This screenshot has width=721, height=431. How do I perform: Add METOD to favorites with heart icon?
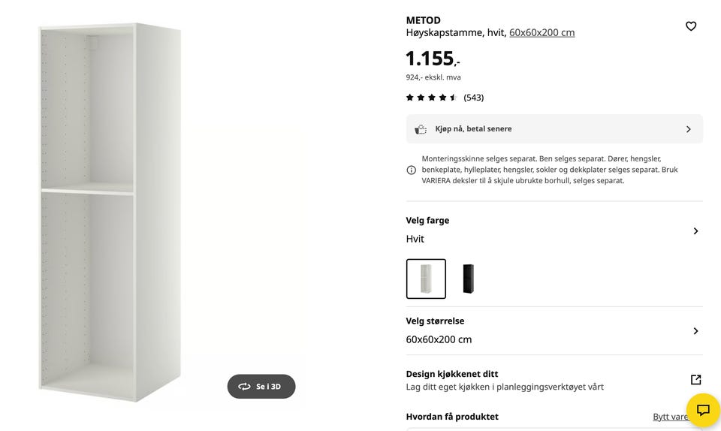pyautogui.click(x=691, y=26)
